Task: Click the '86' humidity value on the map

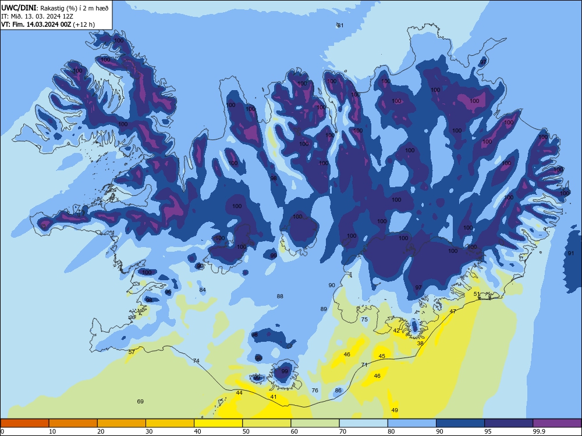Action: [338, 391]
